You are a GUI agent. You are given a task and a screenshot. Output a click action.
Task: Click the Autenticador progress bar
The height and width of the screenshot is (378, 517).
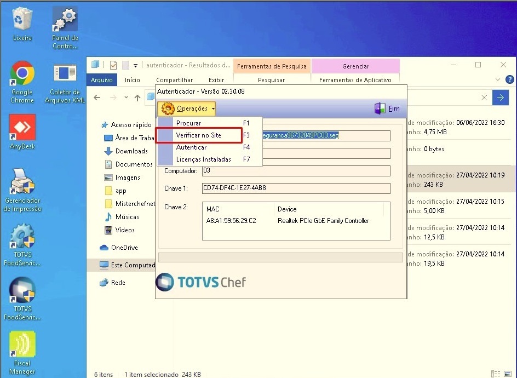(x=280, y=257)
